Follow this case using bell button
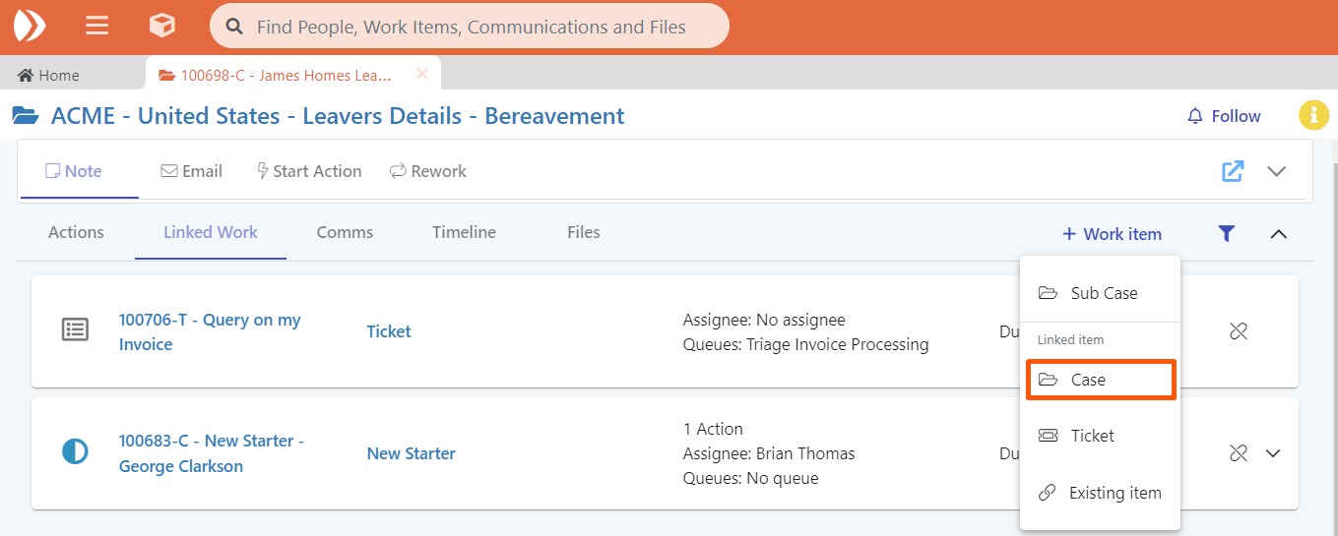Image resolution: width=1338 pixels, height=536 pixels. (1224, 116)
